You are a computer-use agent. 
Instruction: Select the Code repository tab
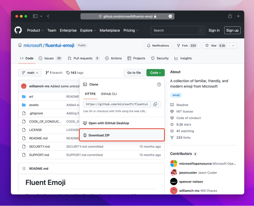pos(27,58)
